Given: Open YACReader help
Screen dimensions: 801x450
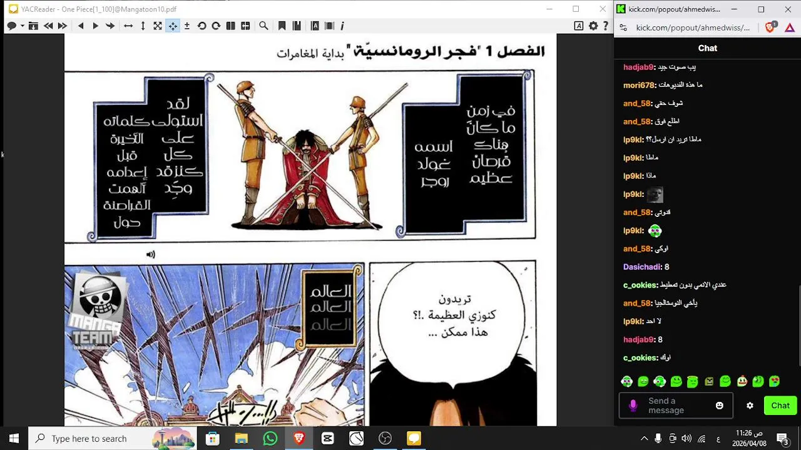Looking at the screenshot, I should coord(605,26).
